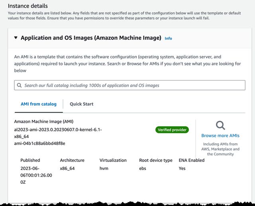
Task: Click the Verified provider badge
Action: (x=172, y=130)
